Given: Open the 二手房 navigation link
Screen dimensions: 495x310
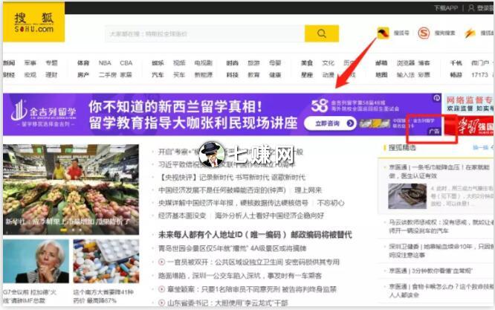Looking at the screenshot, I should coord(107,75).
